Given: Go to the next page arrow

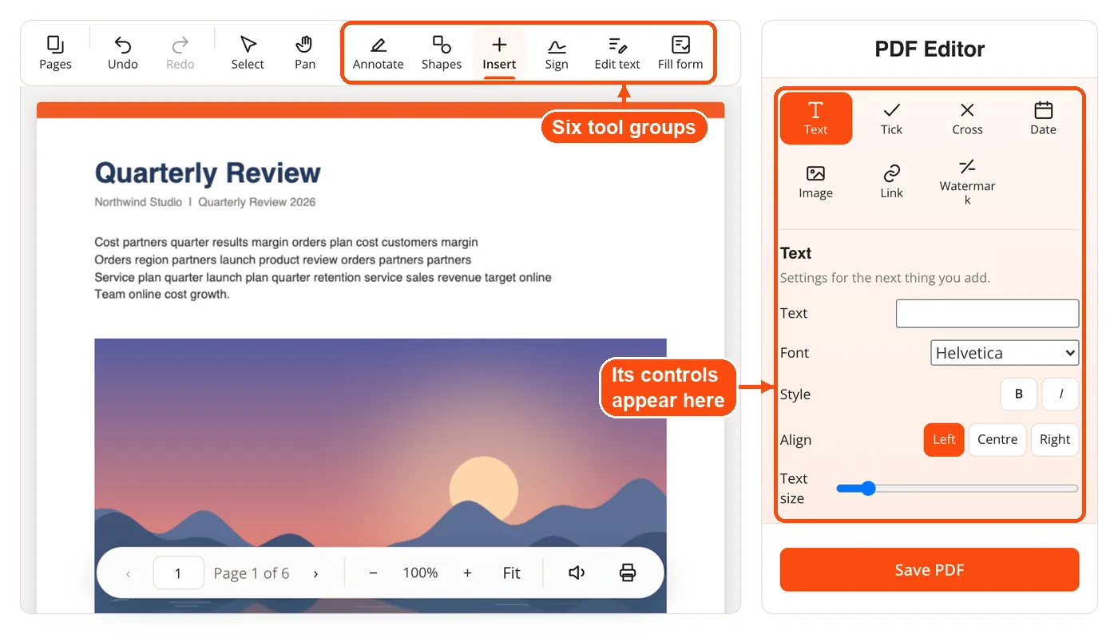Looking at the screenshot, I should pyautogui.click(x=316, y=573).
